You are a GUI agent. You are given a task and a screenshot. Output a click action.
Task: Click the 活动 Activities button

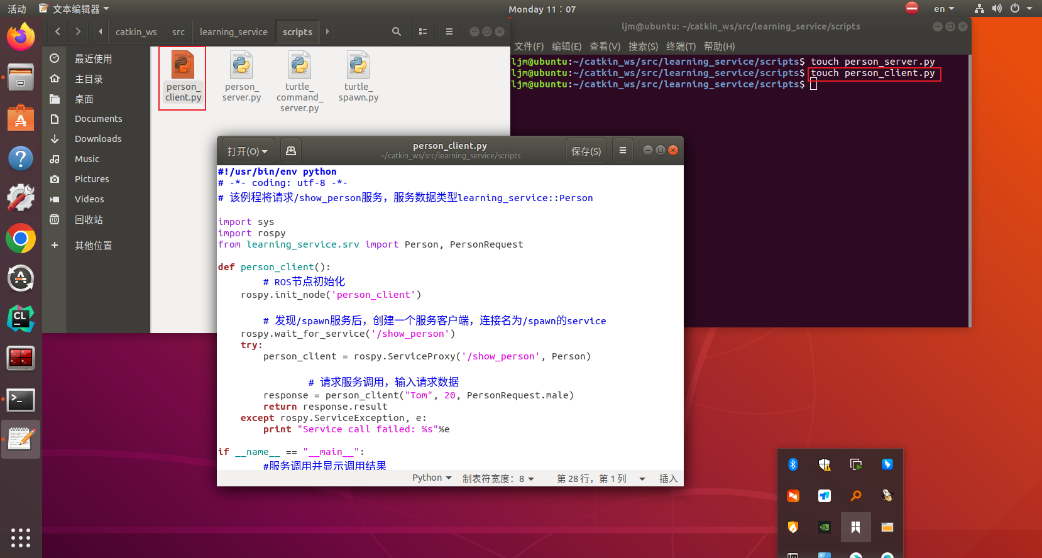(17, 9)
